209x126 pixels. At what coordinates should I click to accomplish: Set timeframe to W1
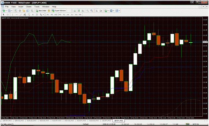(76, 15)
